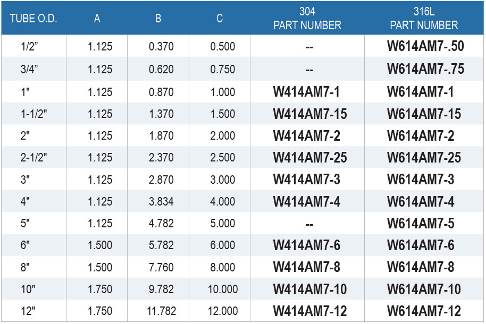This screenshot has width=486, height=324.
Task: Select part number W414AM7-1
Action: point(306,92)
